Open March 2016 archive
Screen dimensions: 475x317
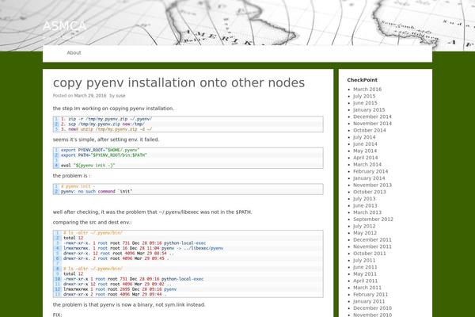tap(367, 90)
